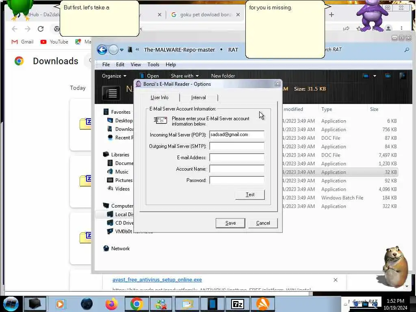Viewport: 416px width, 312px height.
Task: Click the Chrome back arrow
Action: point(15,29)
